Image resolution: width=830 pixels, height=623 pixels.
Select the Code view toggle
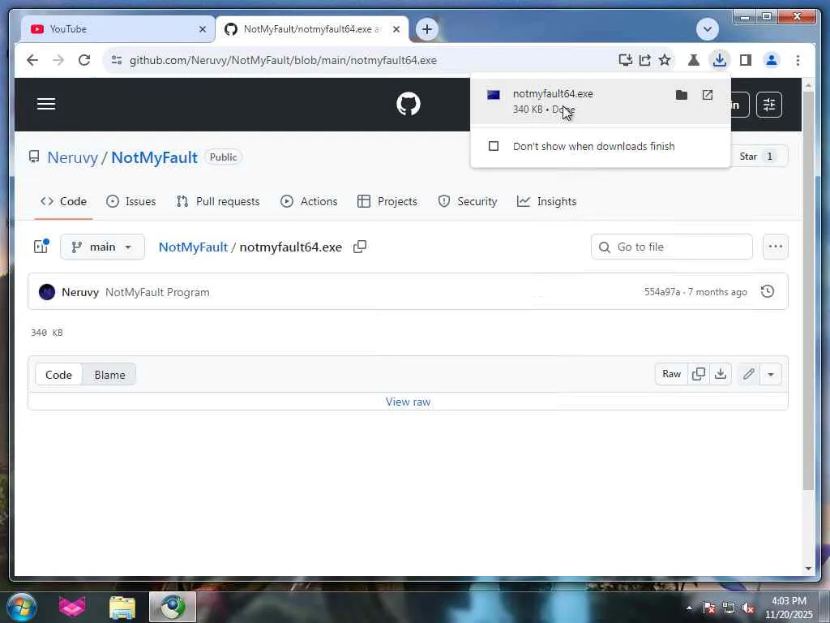[x=58, y=375]
